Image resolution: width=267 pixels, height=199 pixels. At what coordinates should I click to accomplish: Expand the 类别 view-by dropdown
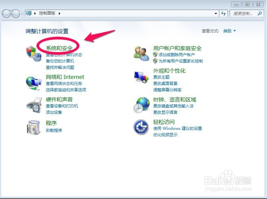(229, 31)
